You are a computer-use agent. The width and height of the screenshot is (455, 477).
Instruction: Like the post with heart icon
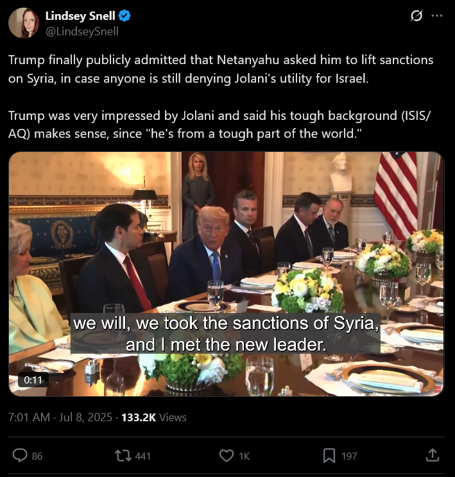(x=227, y=456)
